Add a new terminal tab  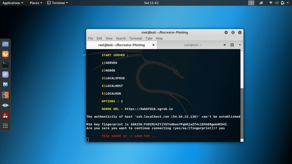coord(232,45)
